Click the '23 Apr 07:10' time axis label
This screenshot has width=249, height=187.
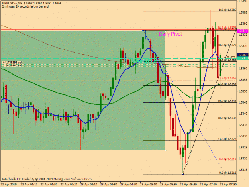coord(208,185)
